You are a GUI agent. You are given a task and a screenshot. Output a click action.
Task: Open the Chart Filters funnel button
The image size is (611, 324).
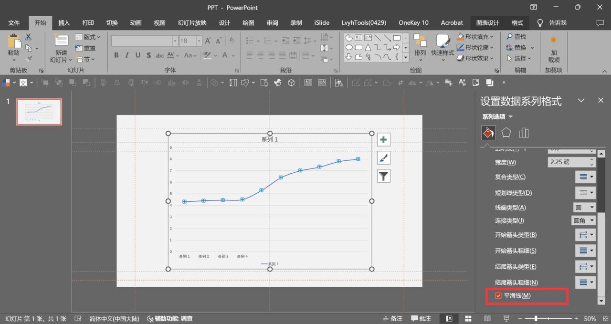384,176
